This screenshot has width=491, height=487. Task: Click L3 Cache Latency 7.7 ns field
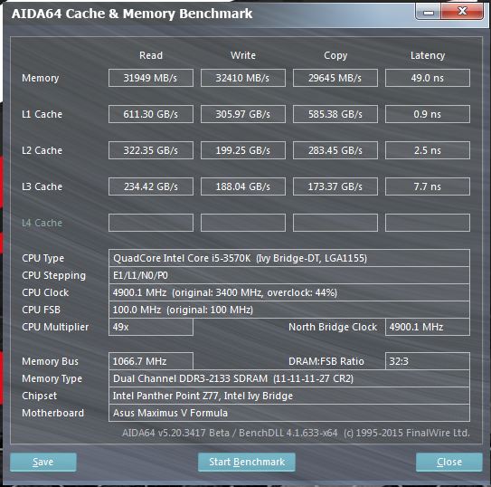pyautogui.click(x=428, y=186)
